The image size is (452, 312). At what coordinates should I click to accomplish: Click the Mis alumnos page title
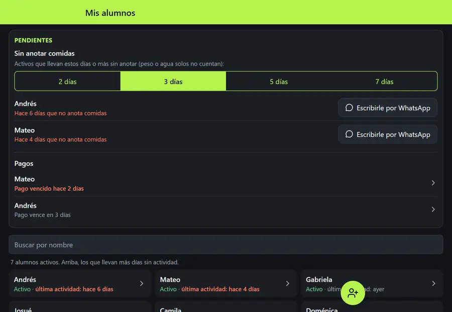tap(110, 13)
